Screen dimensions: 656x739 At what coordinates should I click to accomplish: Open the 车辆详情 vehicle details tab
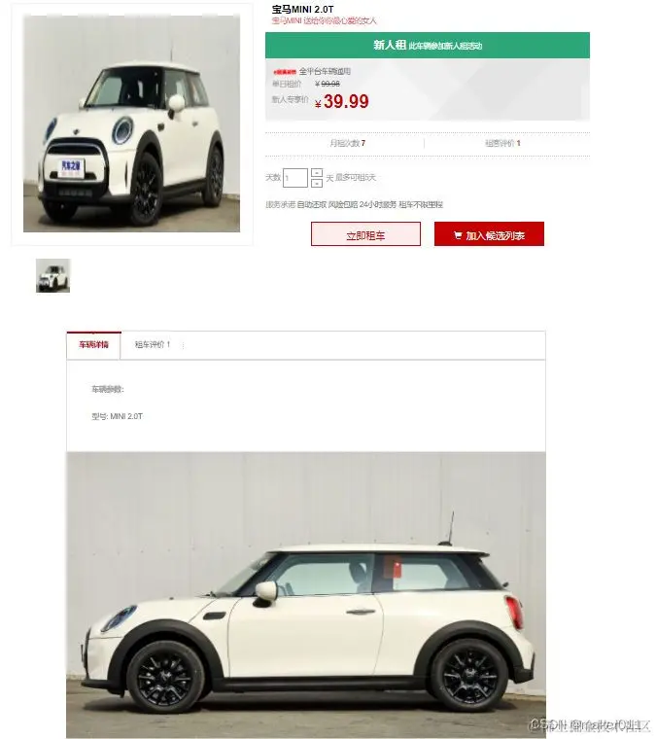(x=93, y=345)
